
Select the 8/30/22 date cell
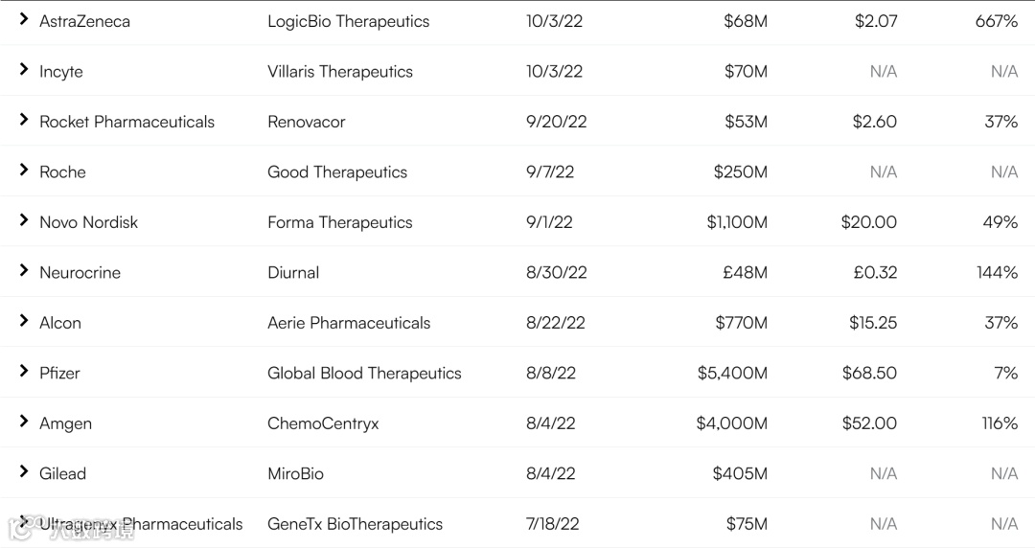pyautogui.click(x=553, y=272)
